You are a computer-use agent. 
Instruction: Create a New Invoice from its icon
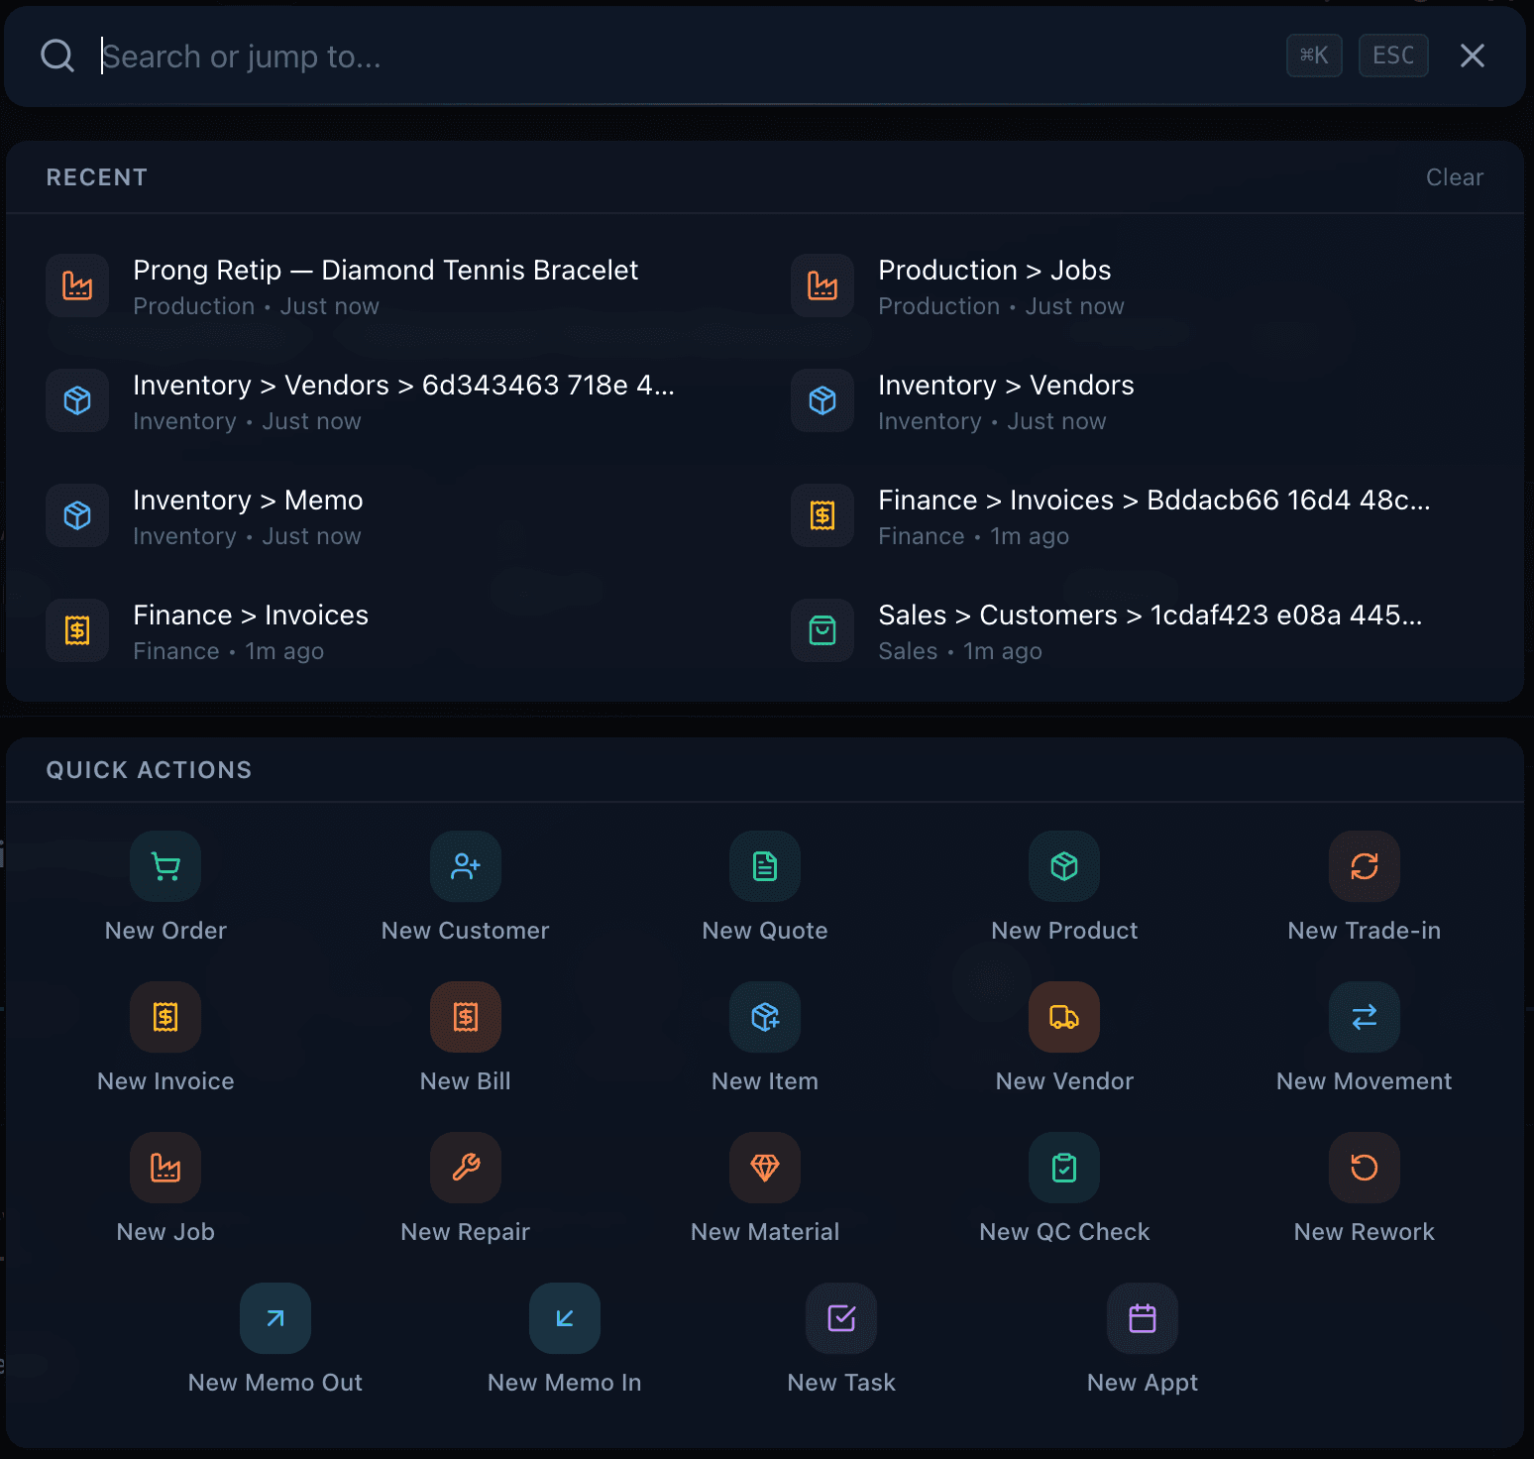pos(165,1017)
